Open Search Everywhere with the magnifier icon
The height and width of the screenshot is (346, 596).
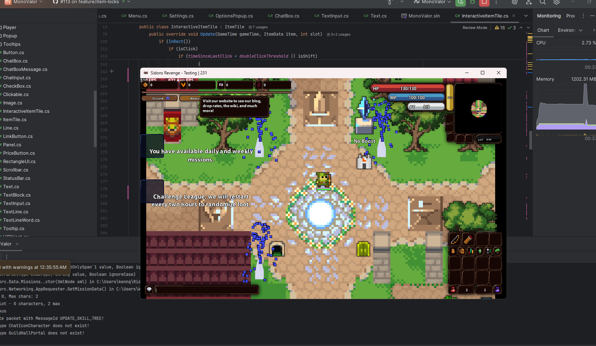(543, 2)
